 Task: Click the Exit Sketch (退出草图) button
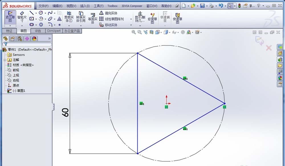[10, 17]
